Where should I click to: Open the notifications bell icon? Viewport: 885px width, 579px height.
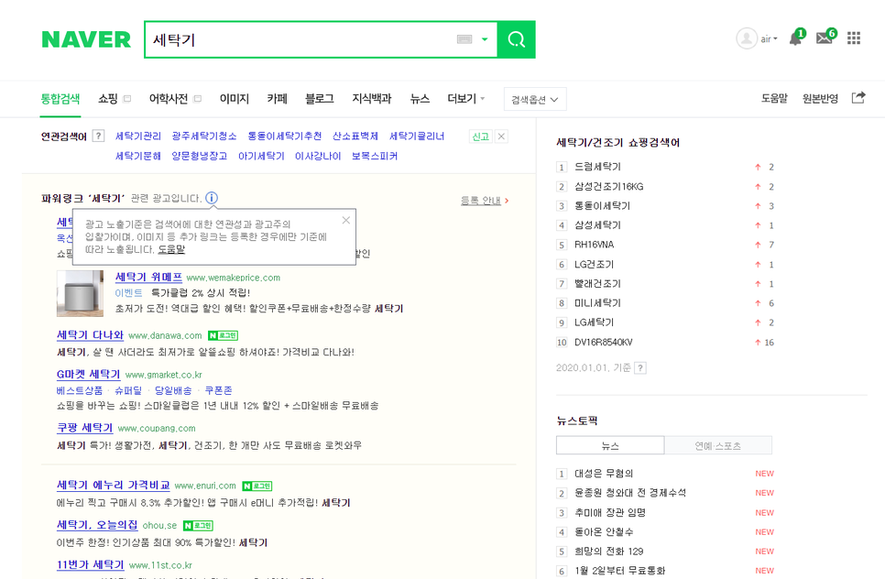tap(796, 38)
